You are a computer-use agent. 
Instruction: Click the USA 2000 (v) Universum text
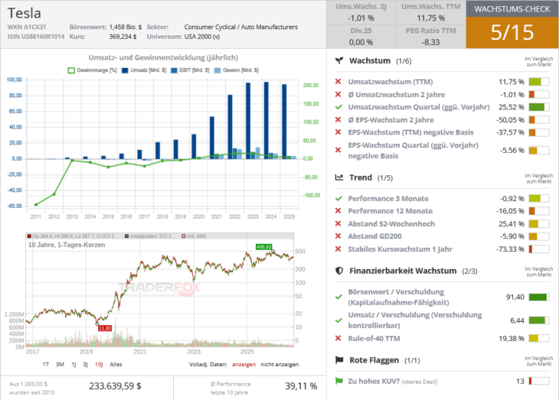pos(202,37)
